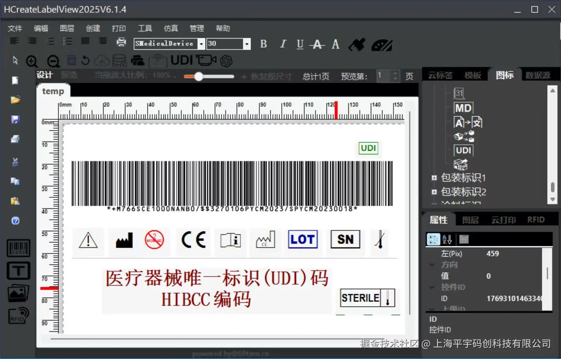The height and width of the screenshot is (359, 561).
Task: Open the font name dropdown
Action: 201,44
